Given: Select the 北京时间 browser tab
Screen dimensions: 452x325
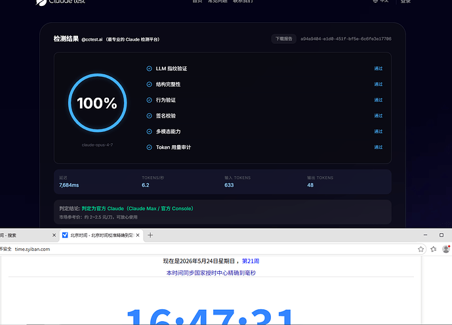Looking at the screenshot, I should point(102,235).
